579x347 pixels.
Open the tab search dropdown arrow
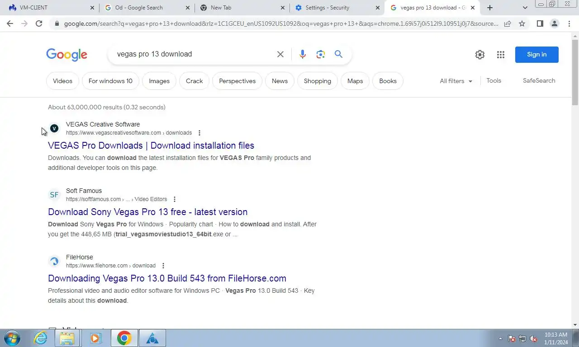pos(525,8)
